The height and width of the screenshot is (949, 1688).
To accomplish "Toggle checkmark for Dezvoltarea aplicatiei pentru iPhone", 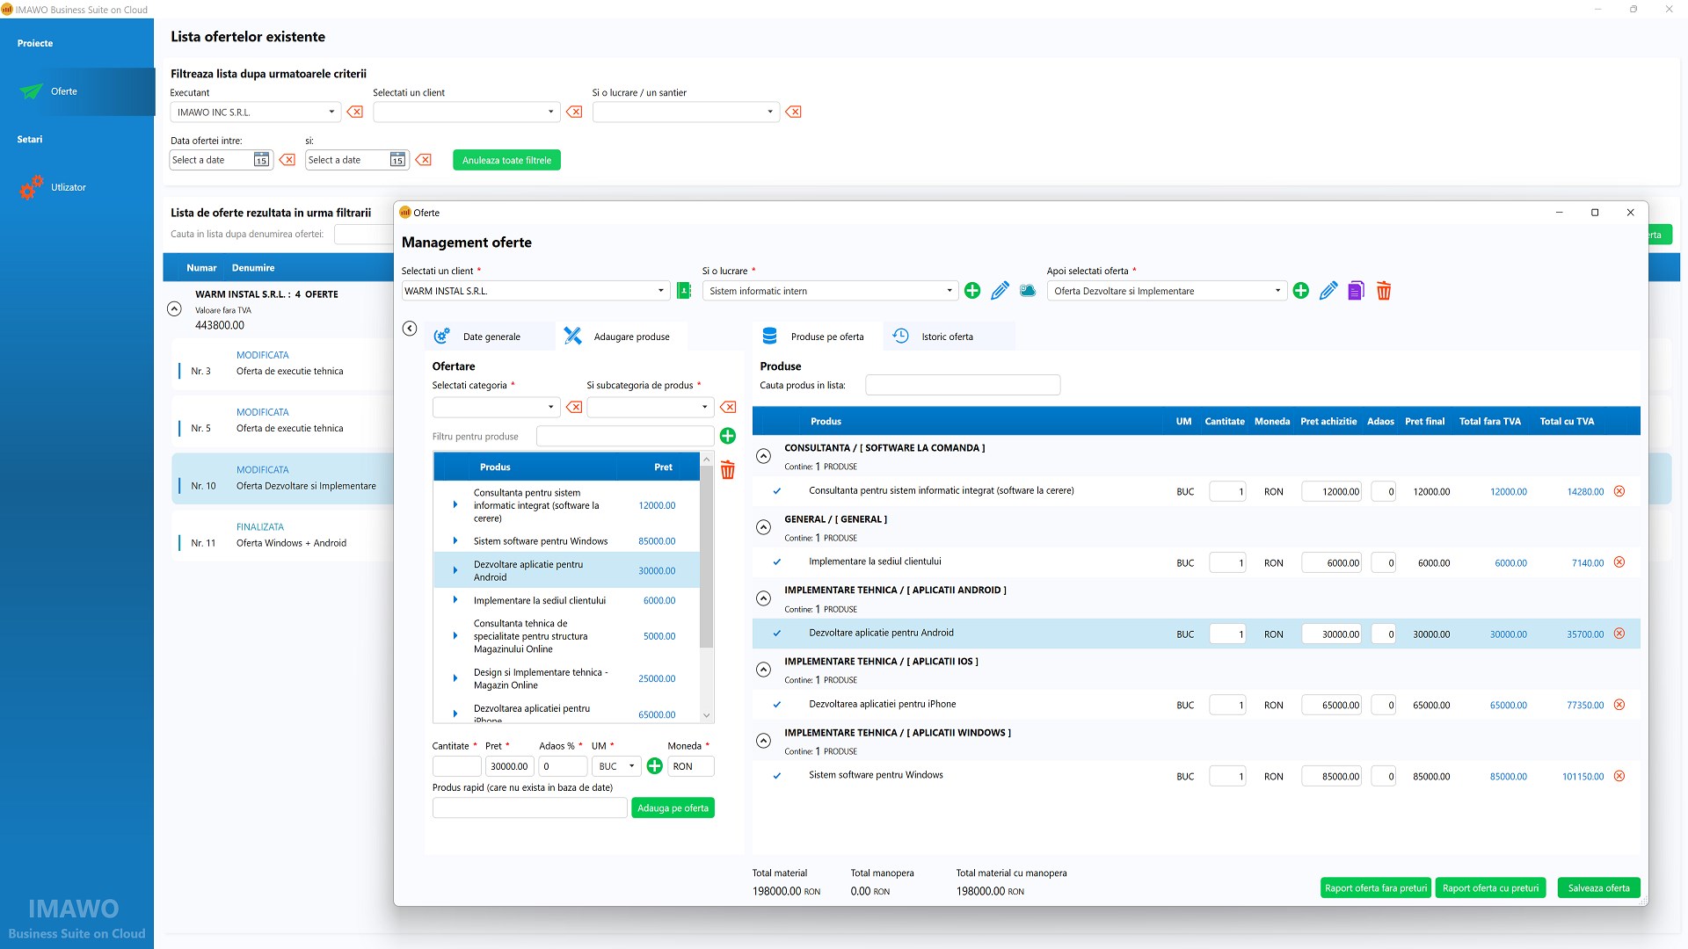I will coord(777,705).
